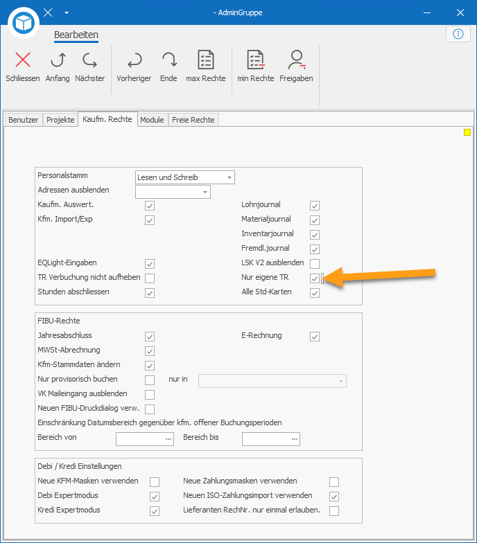Open Freigaben user icon

click(297, 60)
